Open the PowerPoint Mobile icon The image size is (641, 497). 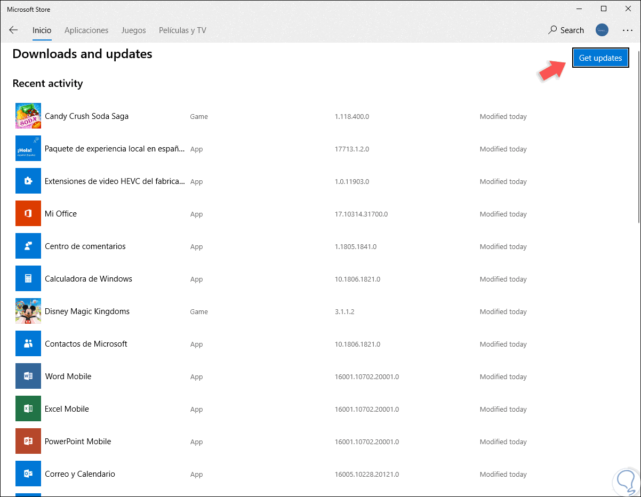tap(28, 442)
